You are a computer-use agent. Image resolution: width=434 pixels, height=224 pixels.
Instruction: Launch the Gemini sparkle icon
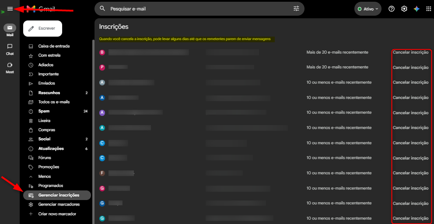click(x=416, y=9)
